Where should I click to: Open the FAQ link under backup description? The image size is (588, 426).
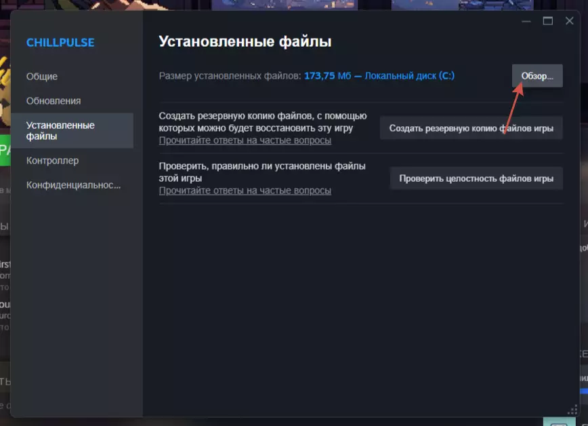click(x=245, y=140)
